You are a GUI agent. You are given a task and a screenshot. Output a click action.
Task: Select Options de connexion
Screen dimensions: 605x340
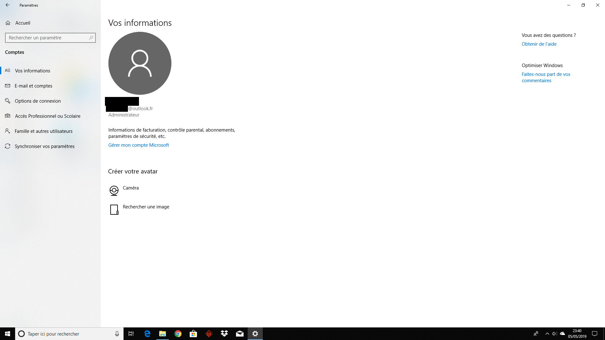coord(37,101)
